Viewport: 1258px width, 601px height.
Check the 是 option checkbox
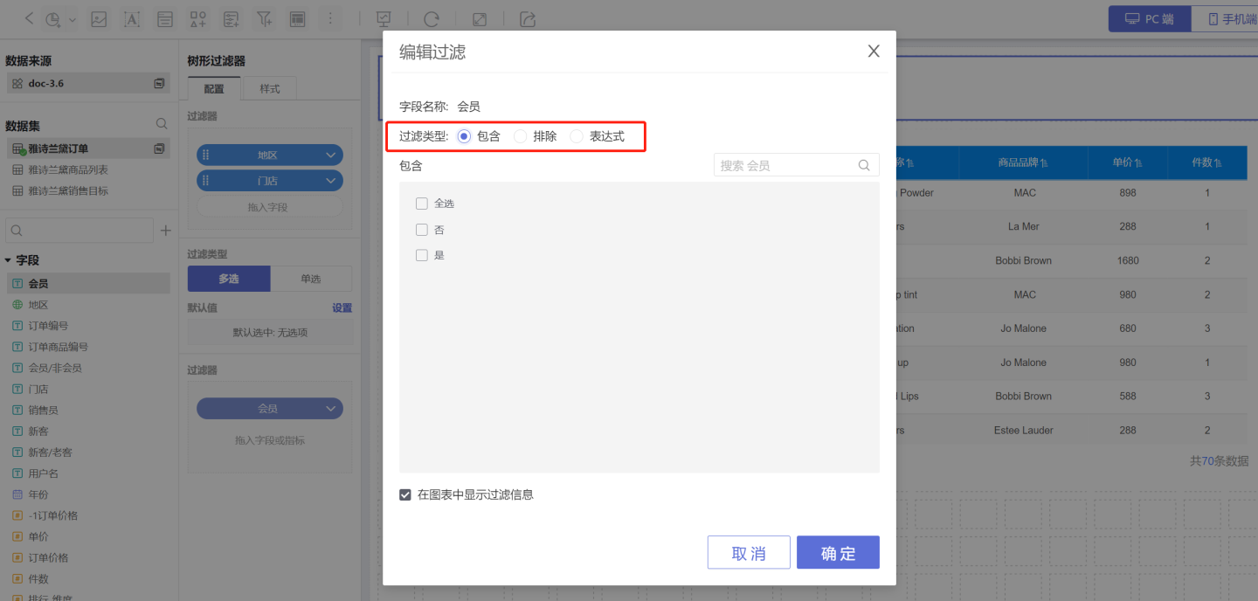point(422,255)
